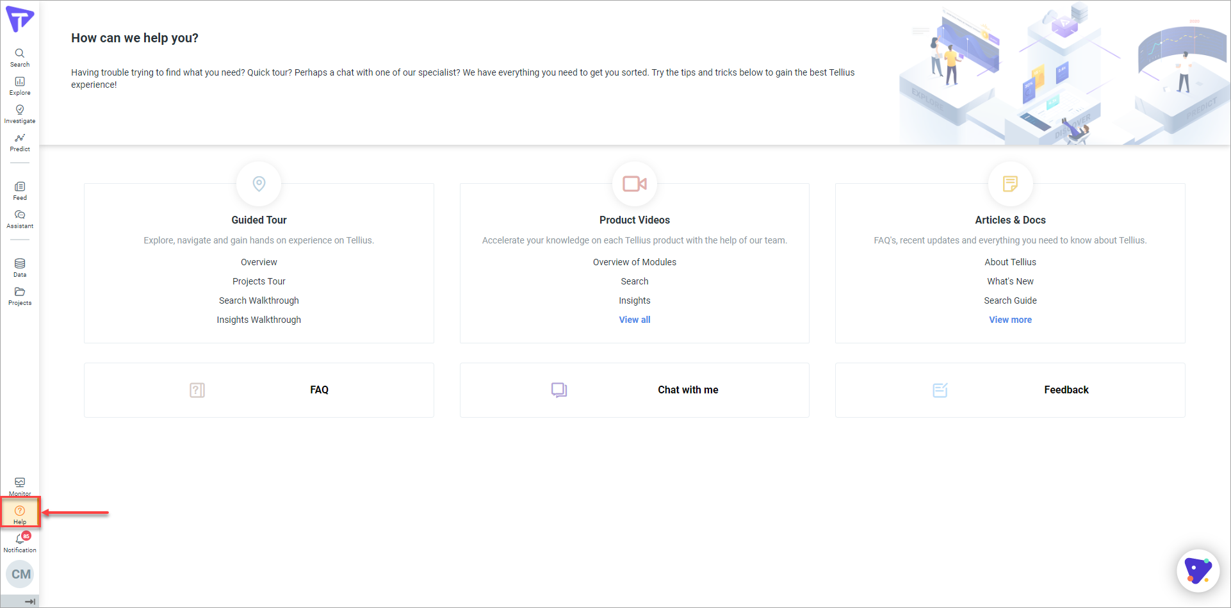Open the Chat with me card

pos(635,390)
